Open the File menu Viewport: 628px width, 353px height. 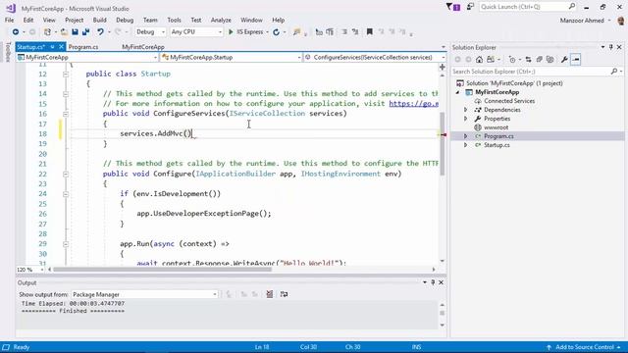coord(9,20)
